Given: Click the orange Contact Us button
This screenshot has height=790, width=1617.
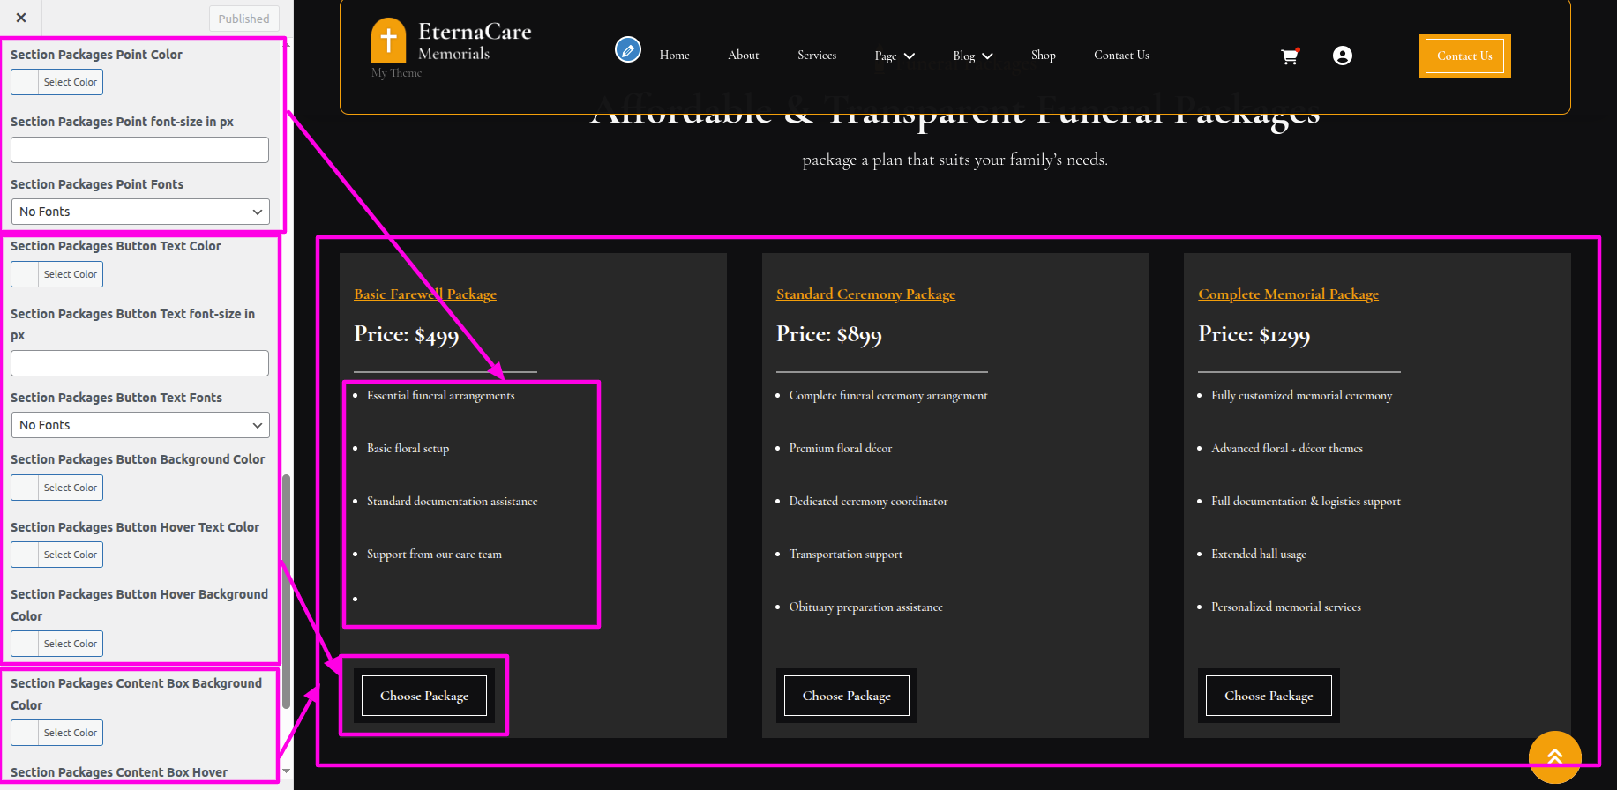Looking at the screenshot, I should click(1464, 56).
